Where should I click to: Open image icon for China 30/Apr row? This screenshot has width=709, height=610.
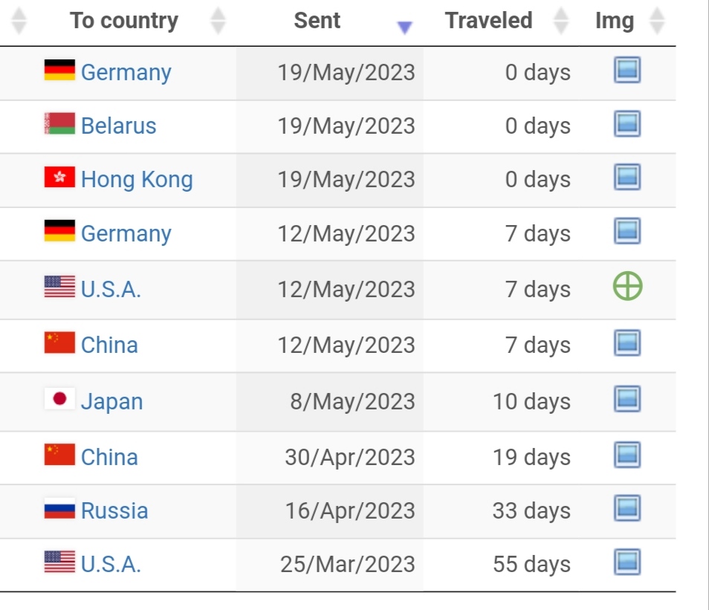pyautogui.click(x=627, y=455)
